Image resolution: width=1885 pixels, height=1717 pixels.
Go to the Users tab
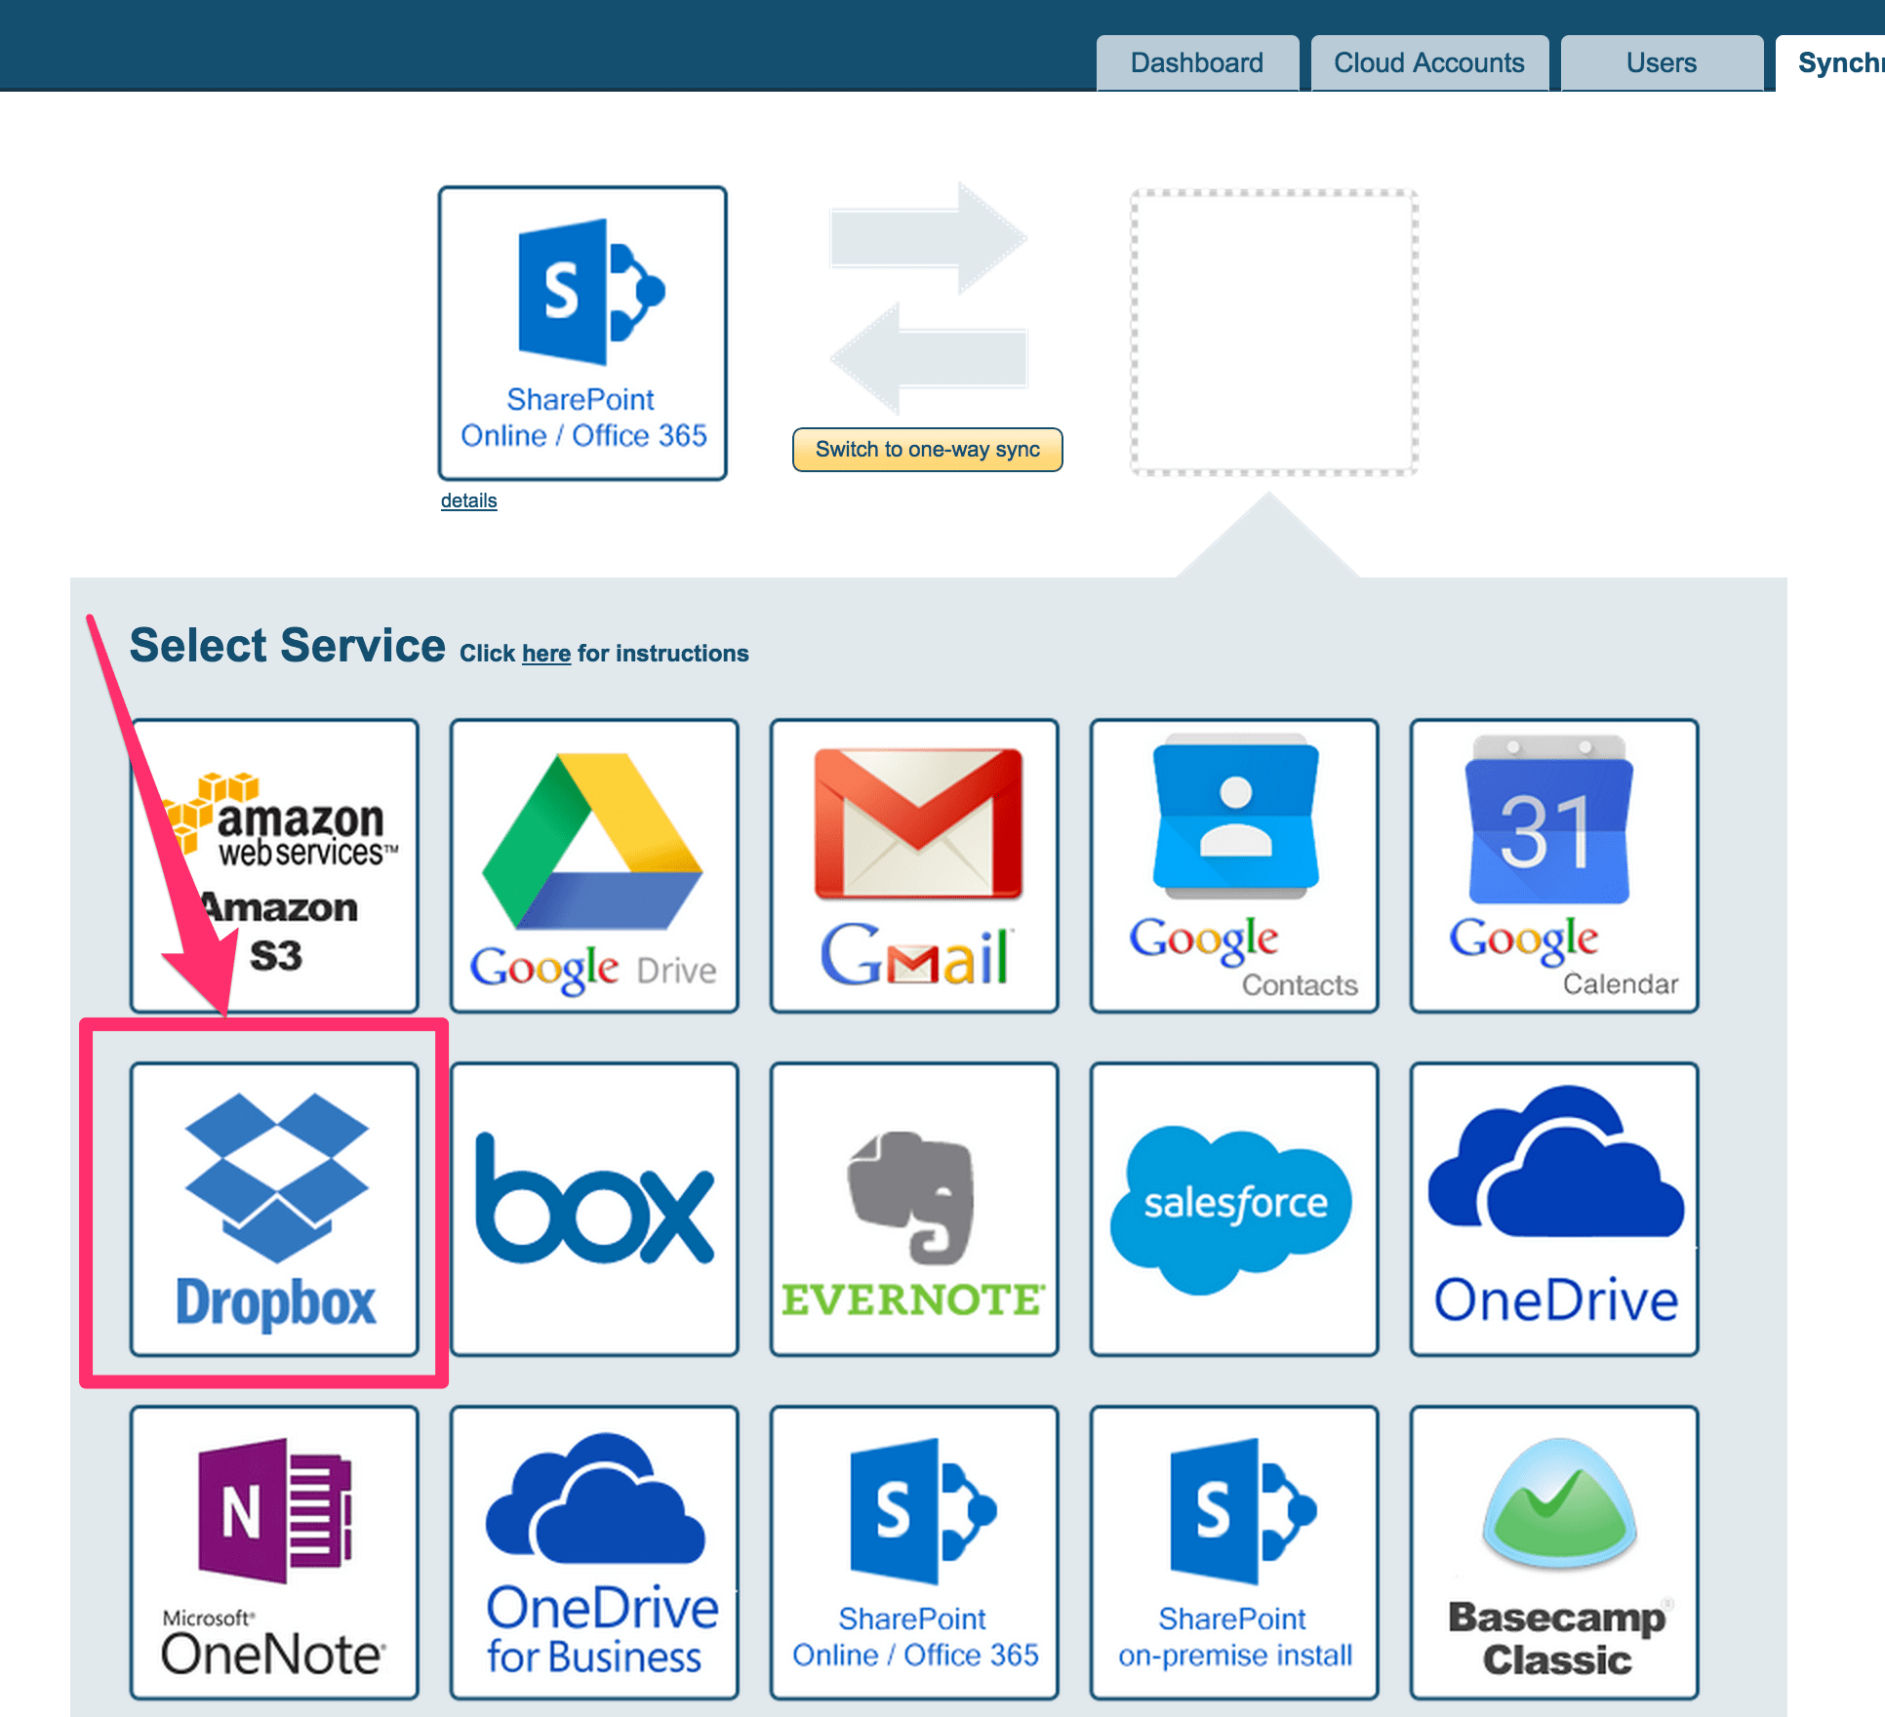coord(1661,63)
